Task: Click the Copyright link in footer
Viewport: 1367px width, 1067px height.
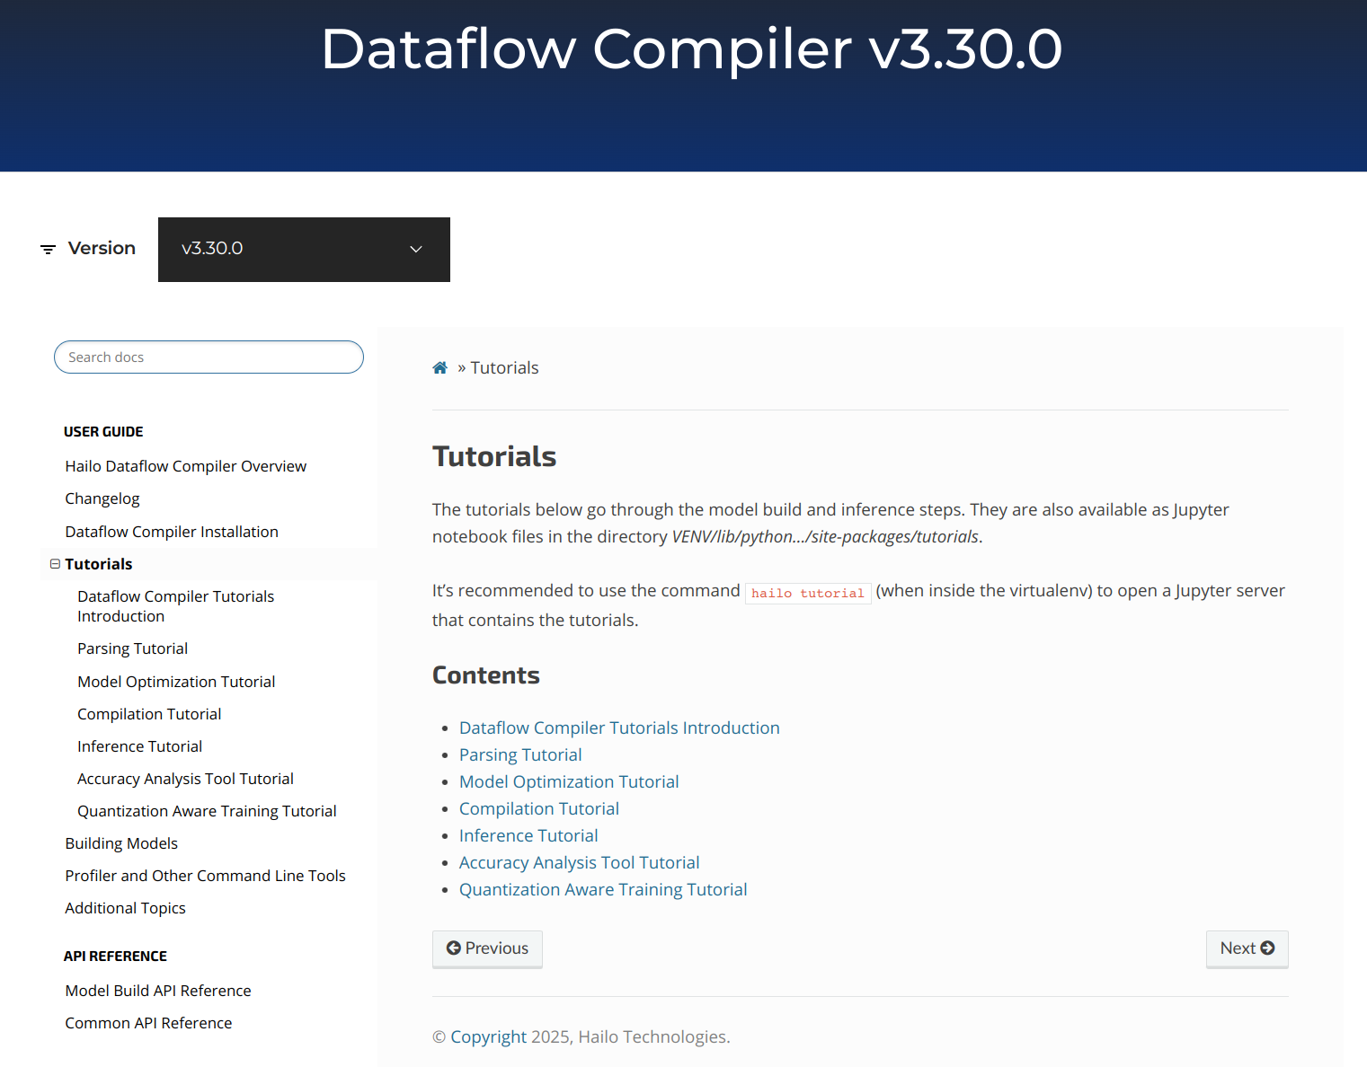Action: 488,1036
